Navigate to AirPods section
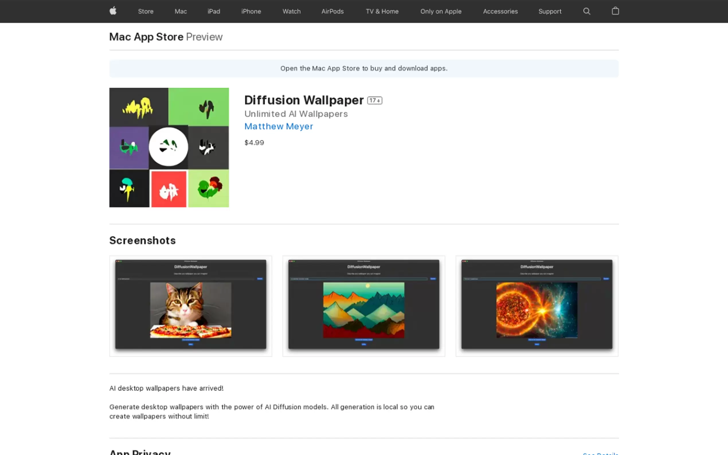728x455 pixels. coord(332,11)
